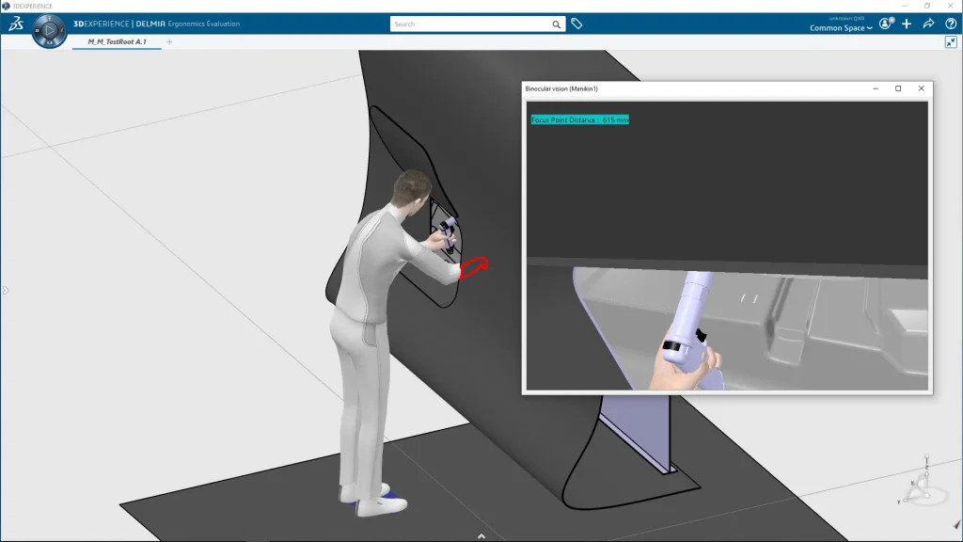Click the search magnifier icon
This screenshot has height=542, width=963.
[x=557, y=24]
